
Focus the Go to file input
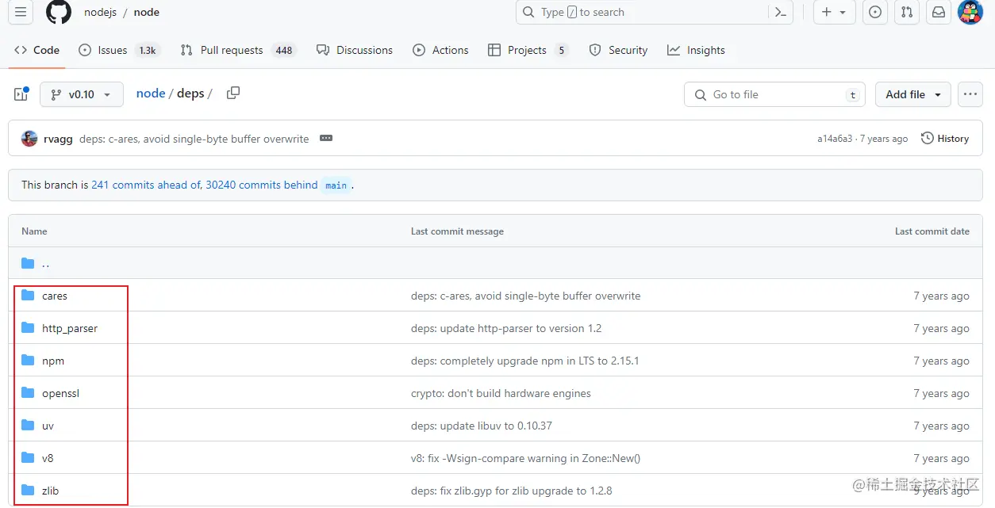click(x=775, y=94)
